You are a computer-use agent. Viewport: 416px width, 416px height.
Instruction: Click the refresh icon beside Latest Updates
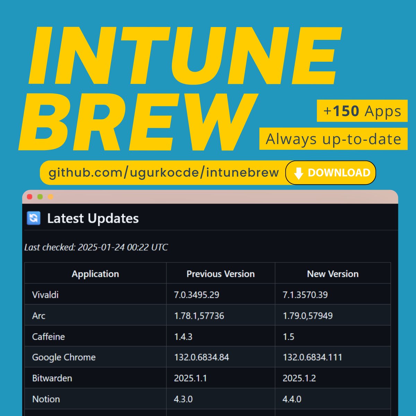click(34, 218)
